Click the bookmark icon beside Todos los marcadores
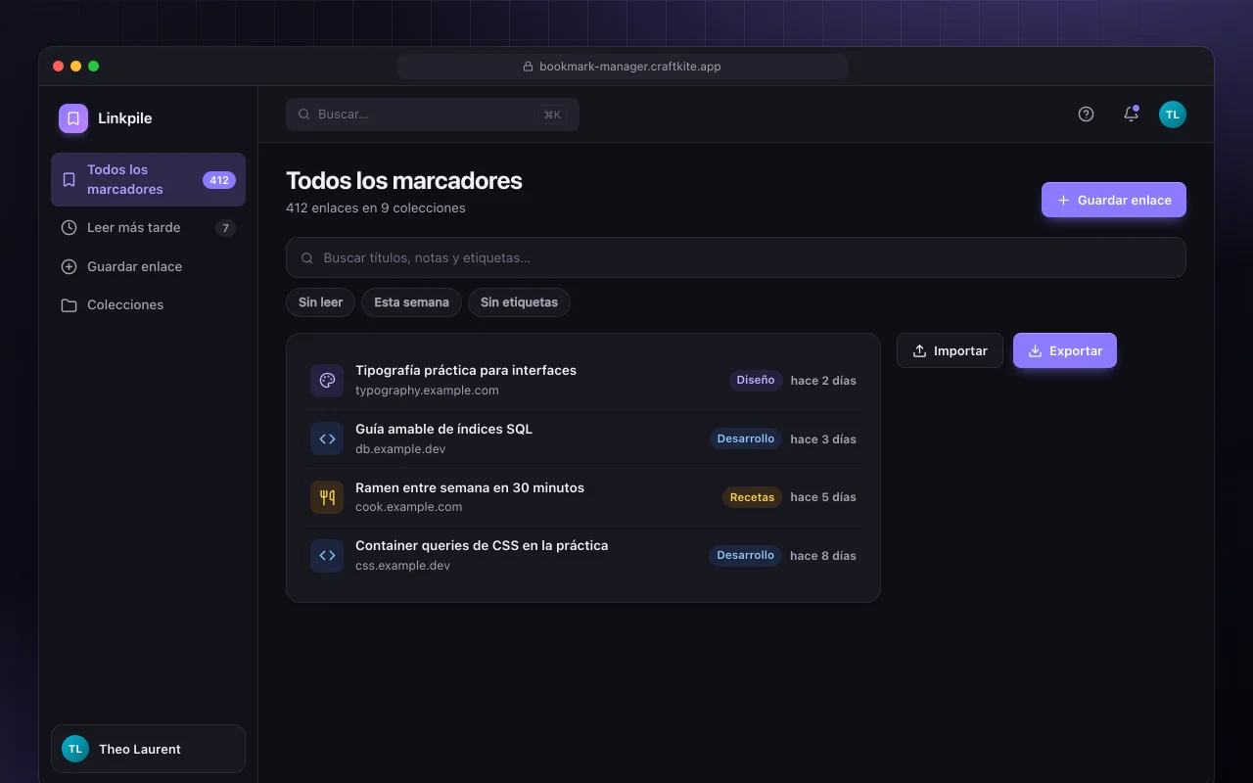 (69, 180)
